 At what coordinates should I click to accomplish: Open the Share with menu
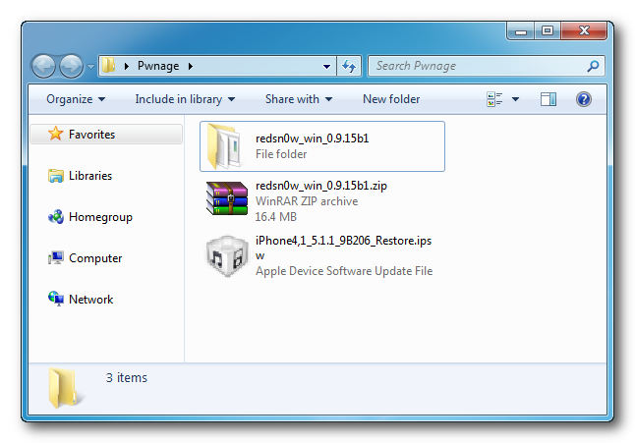click(x=299, y=99)
